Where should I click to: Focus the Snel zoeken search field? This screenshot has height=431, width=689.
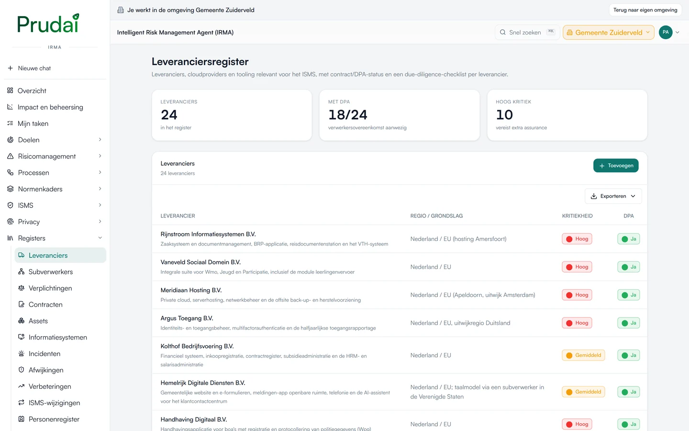[527, 33]
